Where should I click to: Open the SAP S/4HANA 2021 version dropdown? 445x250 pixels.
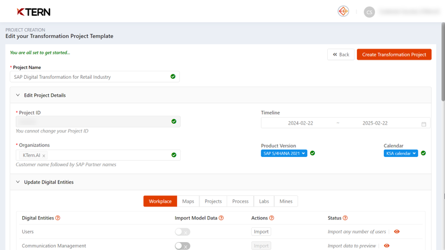tap(284, 154)
